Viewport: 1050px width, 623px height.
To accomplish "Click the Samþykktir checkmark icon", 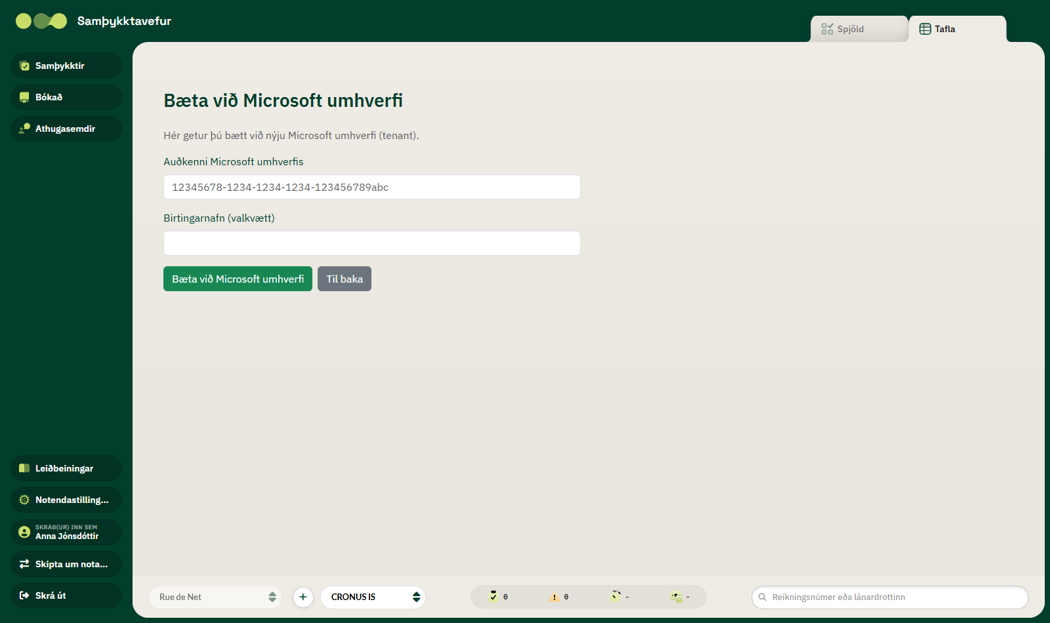I will 24,66.
